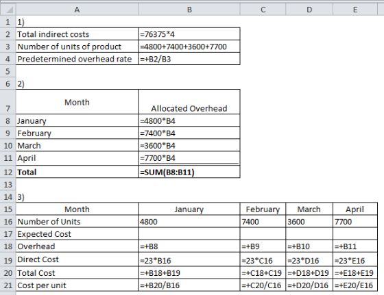Click formula cell '=+B8'
Image resolution: width=384 pixels, height=295 pixels.
pos(189,246)
